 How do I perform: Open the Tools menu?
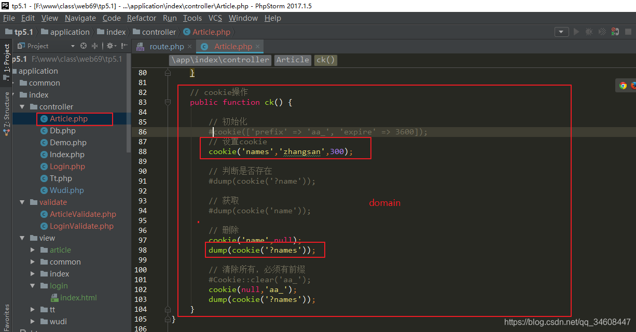click(192, 18)
